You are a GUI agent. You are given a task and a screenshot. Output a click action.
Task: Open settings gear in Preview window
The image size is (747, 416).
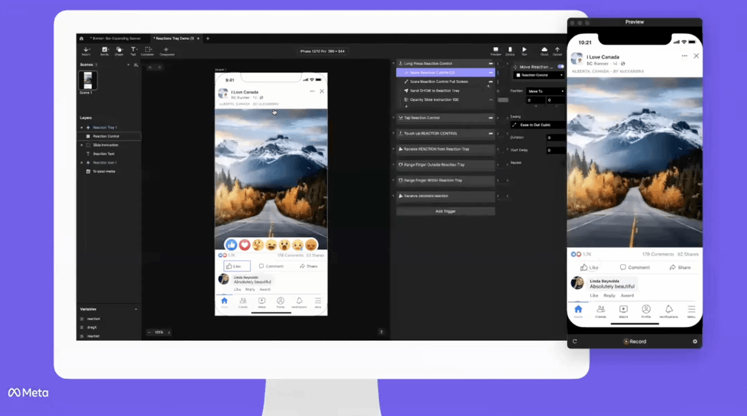click(x=695, y=342)
